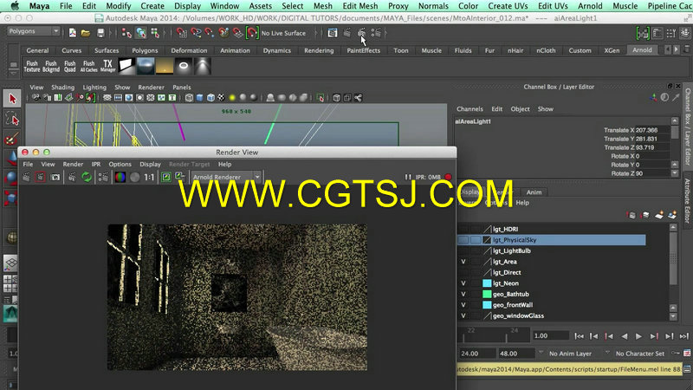Refresh IPR image in Render View
Image resolution: width=693 pixels, height=390 pixels.
87,178
